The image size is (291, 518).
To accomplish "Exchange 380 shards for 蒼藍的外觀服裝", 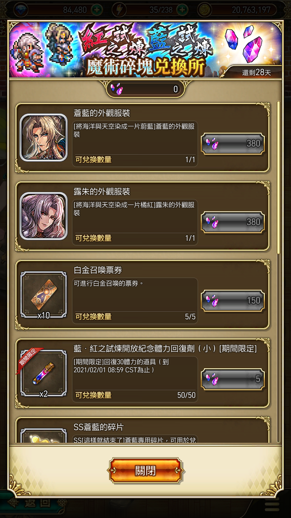I will (233, 143).
